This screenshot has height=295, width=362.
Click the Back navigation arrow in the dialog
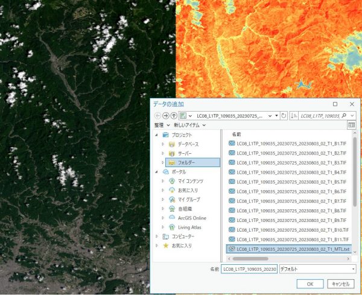(x=157, y=115)
